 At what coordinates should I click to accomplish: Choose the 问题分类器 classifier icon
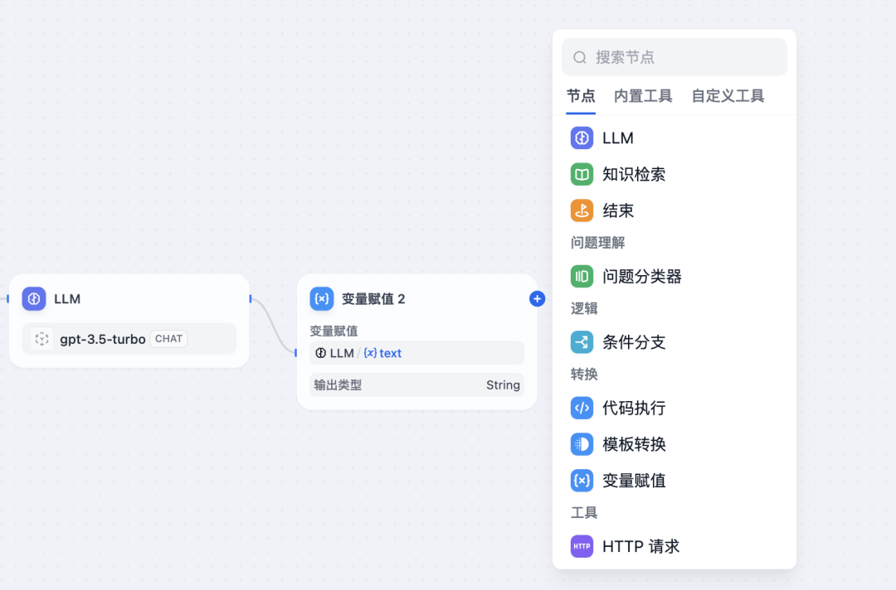(x=582, y=276)
